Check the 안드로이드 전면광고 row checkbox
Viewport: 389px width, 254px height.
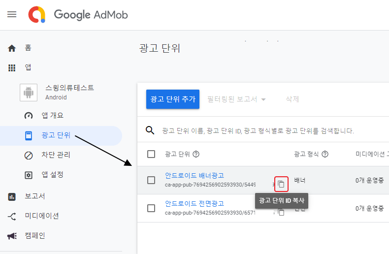click(x=151, y=208)
